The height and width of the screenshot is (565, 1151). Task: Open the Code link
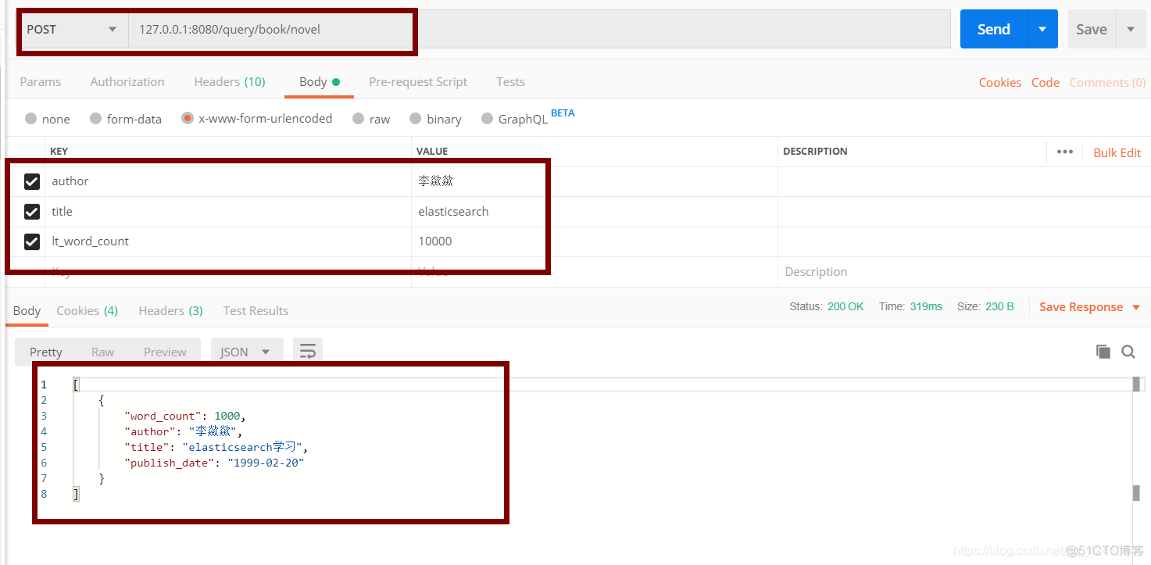(1046, 83)
